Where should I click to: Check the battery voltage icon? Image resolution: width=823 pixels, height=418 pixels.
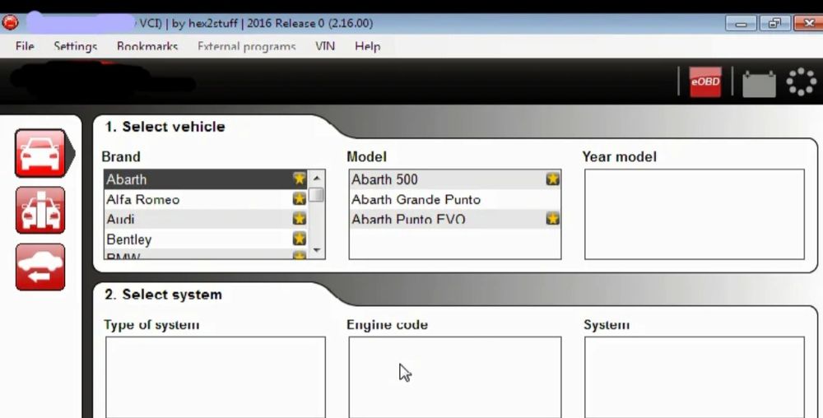pos(759,84)
